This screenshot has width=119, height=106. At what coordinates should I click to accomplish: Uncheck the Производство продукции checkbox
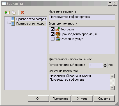coord(52,34)
